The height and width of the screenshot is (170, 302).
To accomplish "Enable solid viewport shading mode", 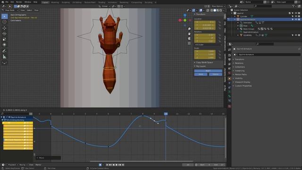I will click(x=215, y=10).
